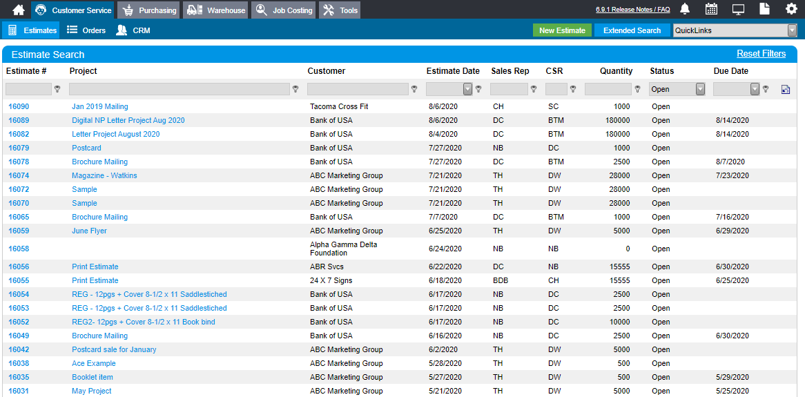805x397 pixels.
Task: Open the Warehouse tab
Action: pos(215,10)
